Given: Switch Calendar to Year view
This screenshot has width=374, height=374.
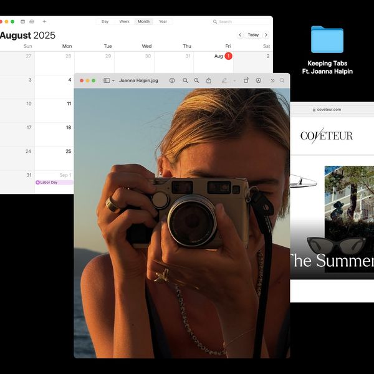Looking at the screenshot, I should point(163,21).
